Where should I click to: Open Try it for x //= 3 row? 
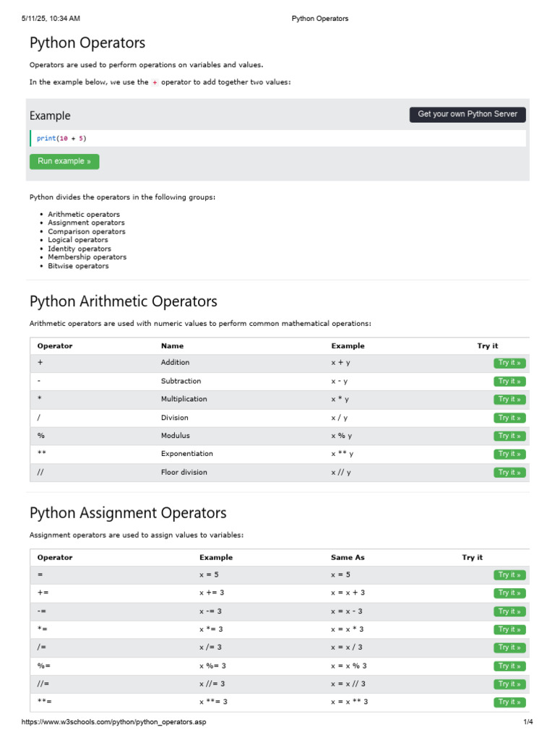pyautogui.click(x=509, y=684)
